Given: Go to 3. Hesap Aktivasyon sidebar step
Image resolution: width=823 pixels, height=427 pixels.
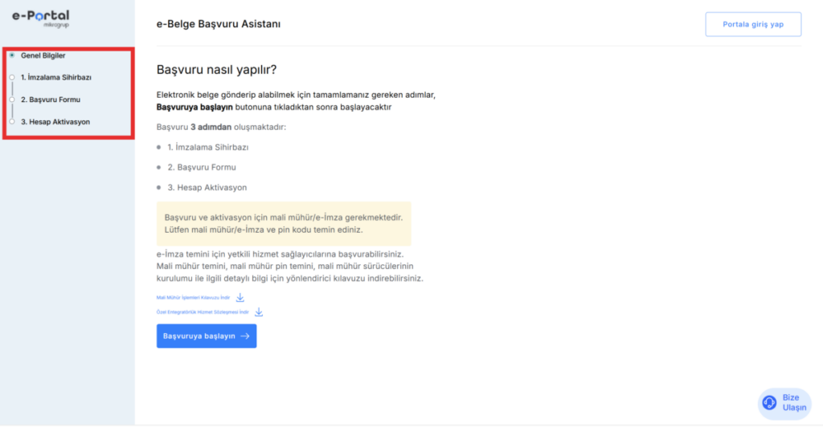Looking at the screenshot, I should coord(55,121).
